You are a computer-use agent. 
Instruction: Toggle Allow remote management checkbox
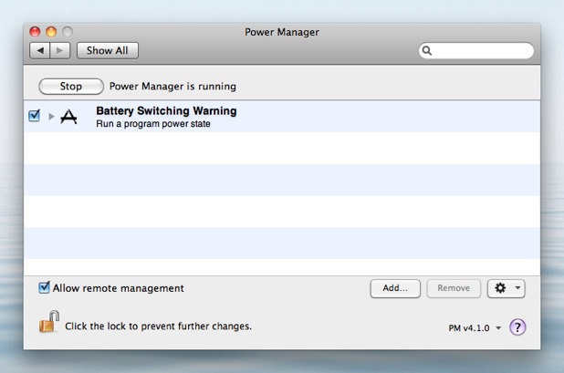tap(44, 288)
